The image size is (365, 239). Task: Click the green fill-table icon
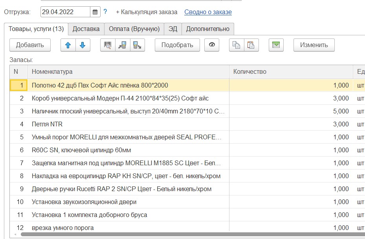coord(276,45)
